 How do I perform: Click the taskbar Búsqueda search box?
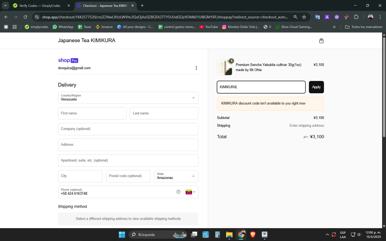pyautogui.click(x=158, y=235)
